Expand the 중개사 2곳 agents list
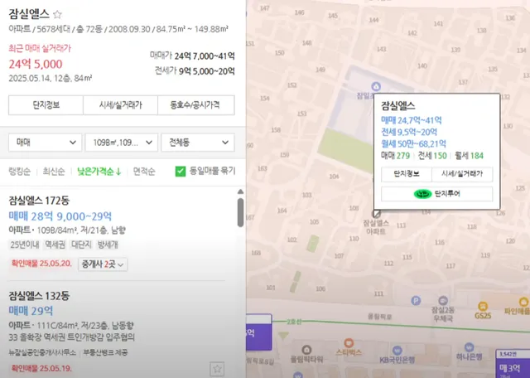 [x=103, y=264]
